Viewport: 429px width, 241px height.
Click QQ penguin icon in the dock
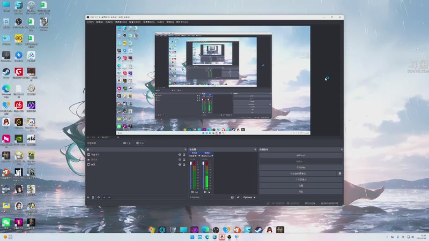click(x=269, y=230)
